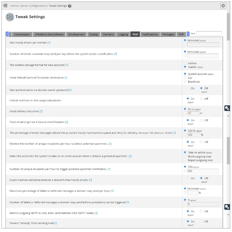Toggle the sidebar navigation menu icon
The width and height of the screenshot is (232, 232).
[x=5, y=6]
